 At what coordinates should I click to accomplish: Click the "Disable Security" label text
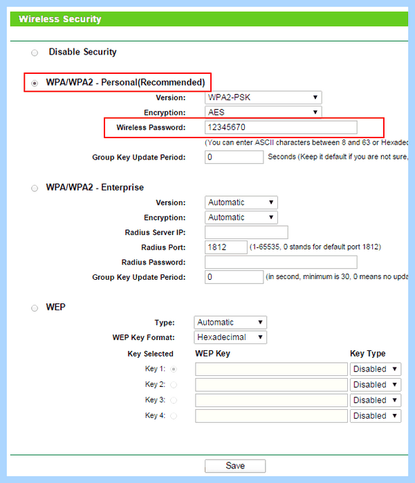[82, 52]
